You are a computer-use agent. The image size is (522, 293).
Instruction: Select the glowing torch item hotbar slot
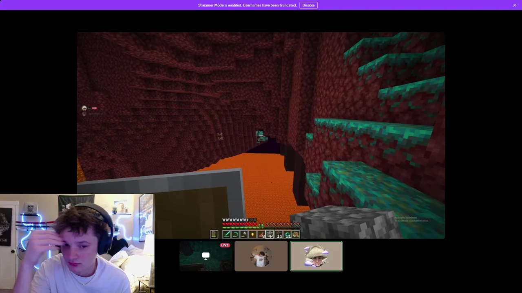(252, 234)
